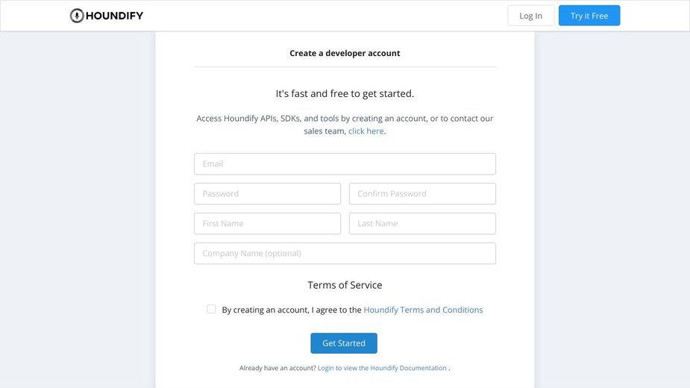Click the Houndify microphone logo icon
This screenshot has height=388, width=690.
click(x=77, y=16)
